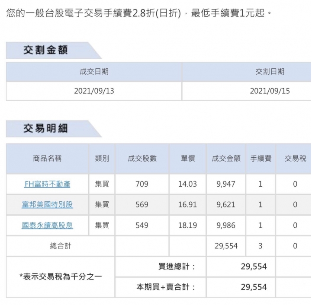Select unit price 16.91

click(187, 205)
